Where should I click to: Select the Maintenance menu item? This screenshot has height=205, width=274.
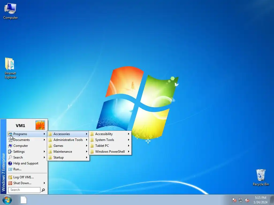pyautogui.click(x=68, y=152)
